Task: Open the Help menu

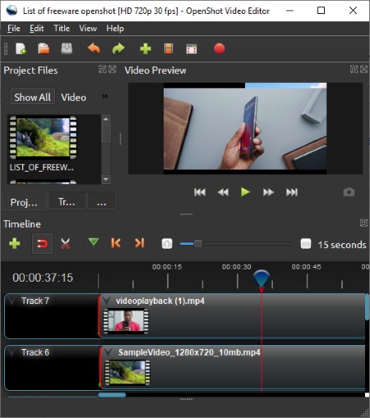Action: click(115, 29)
